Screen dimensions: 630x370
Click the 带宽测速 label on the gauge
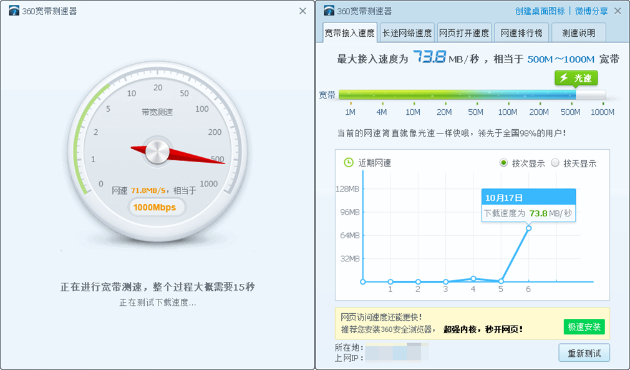[157, 112]
